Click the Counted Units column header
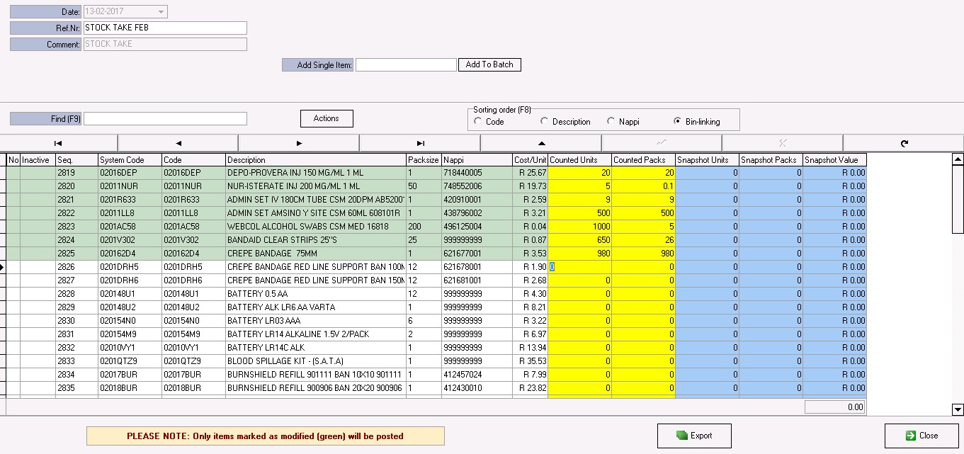Screen dimensions: 964x454 579,160
